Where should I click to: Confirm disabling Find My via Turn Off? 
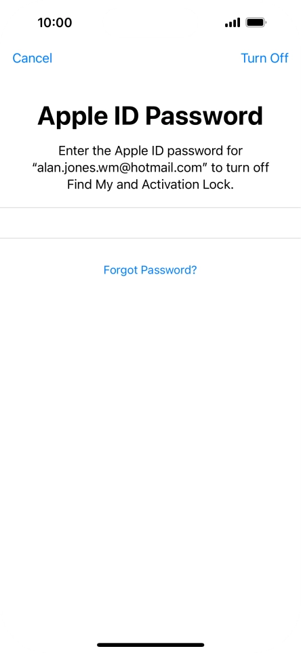click(x=264, y=58)
